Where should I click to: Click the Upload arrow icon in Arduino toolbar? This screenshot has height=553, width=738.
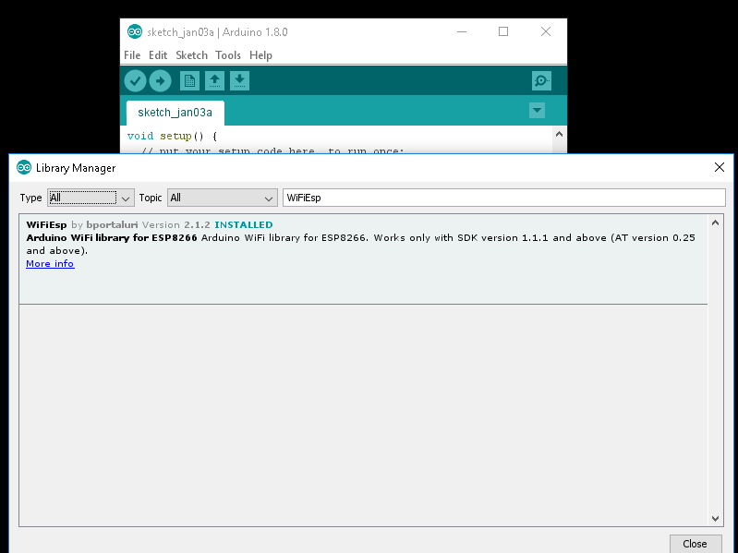point(160,81)
